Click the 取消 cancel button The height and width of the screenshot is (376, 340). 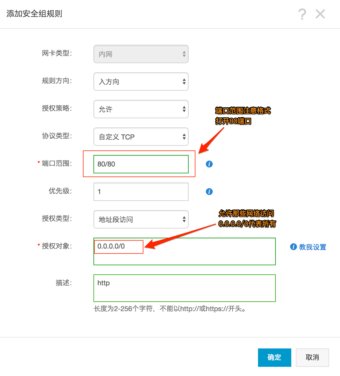[x=312, y=357]
